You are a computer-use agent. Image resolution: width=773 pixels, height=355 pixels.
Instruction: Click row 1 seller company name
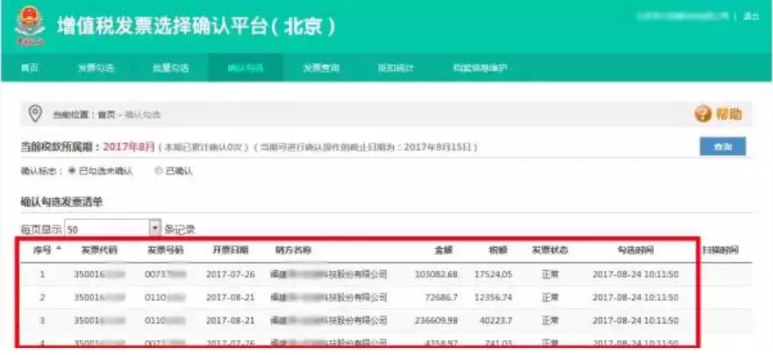(329, 274)
